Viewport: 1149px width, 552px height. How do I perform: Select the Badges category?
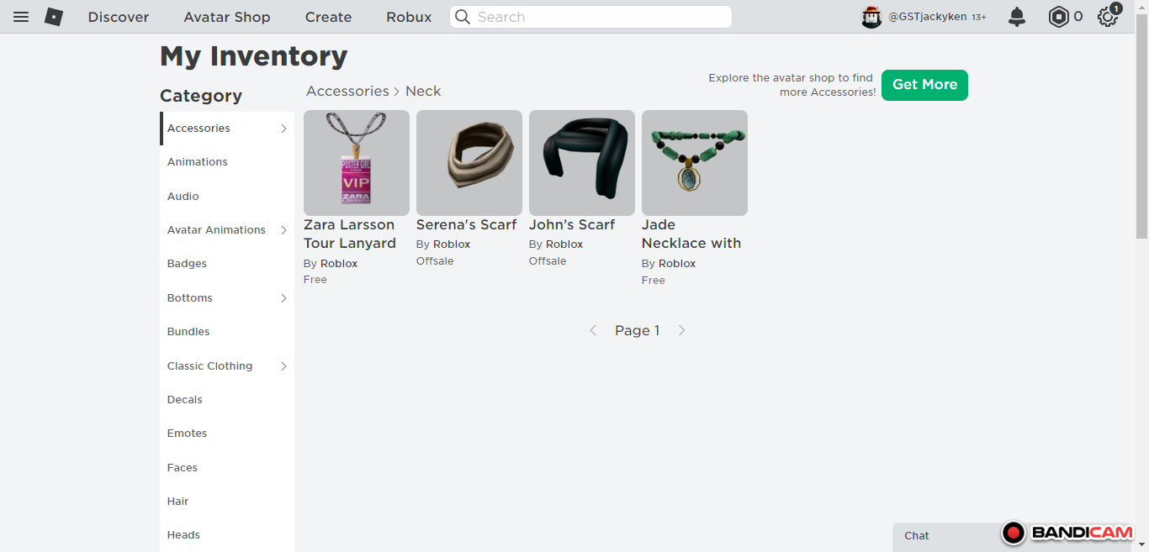[x=187, y=264]
